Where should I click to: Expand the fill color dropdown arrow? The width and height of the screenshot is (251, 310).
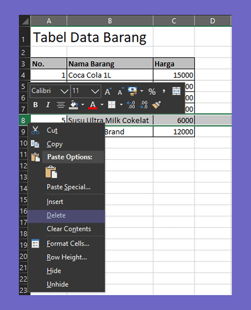click(83, 104)
